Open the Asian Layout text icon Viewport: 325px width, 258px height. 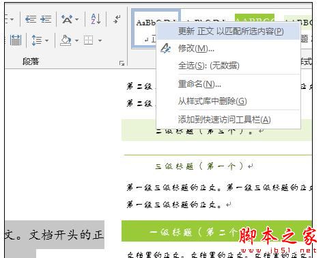(x=67, y=19)
